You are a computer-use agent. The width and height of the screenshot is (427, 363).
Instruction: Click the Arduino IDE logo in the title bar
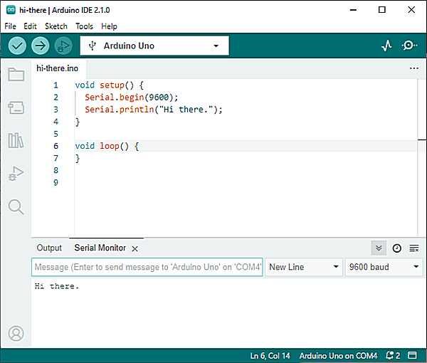[x=11, y=10]
